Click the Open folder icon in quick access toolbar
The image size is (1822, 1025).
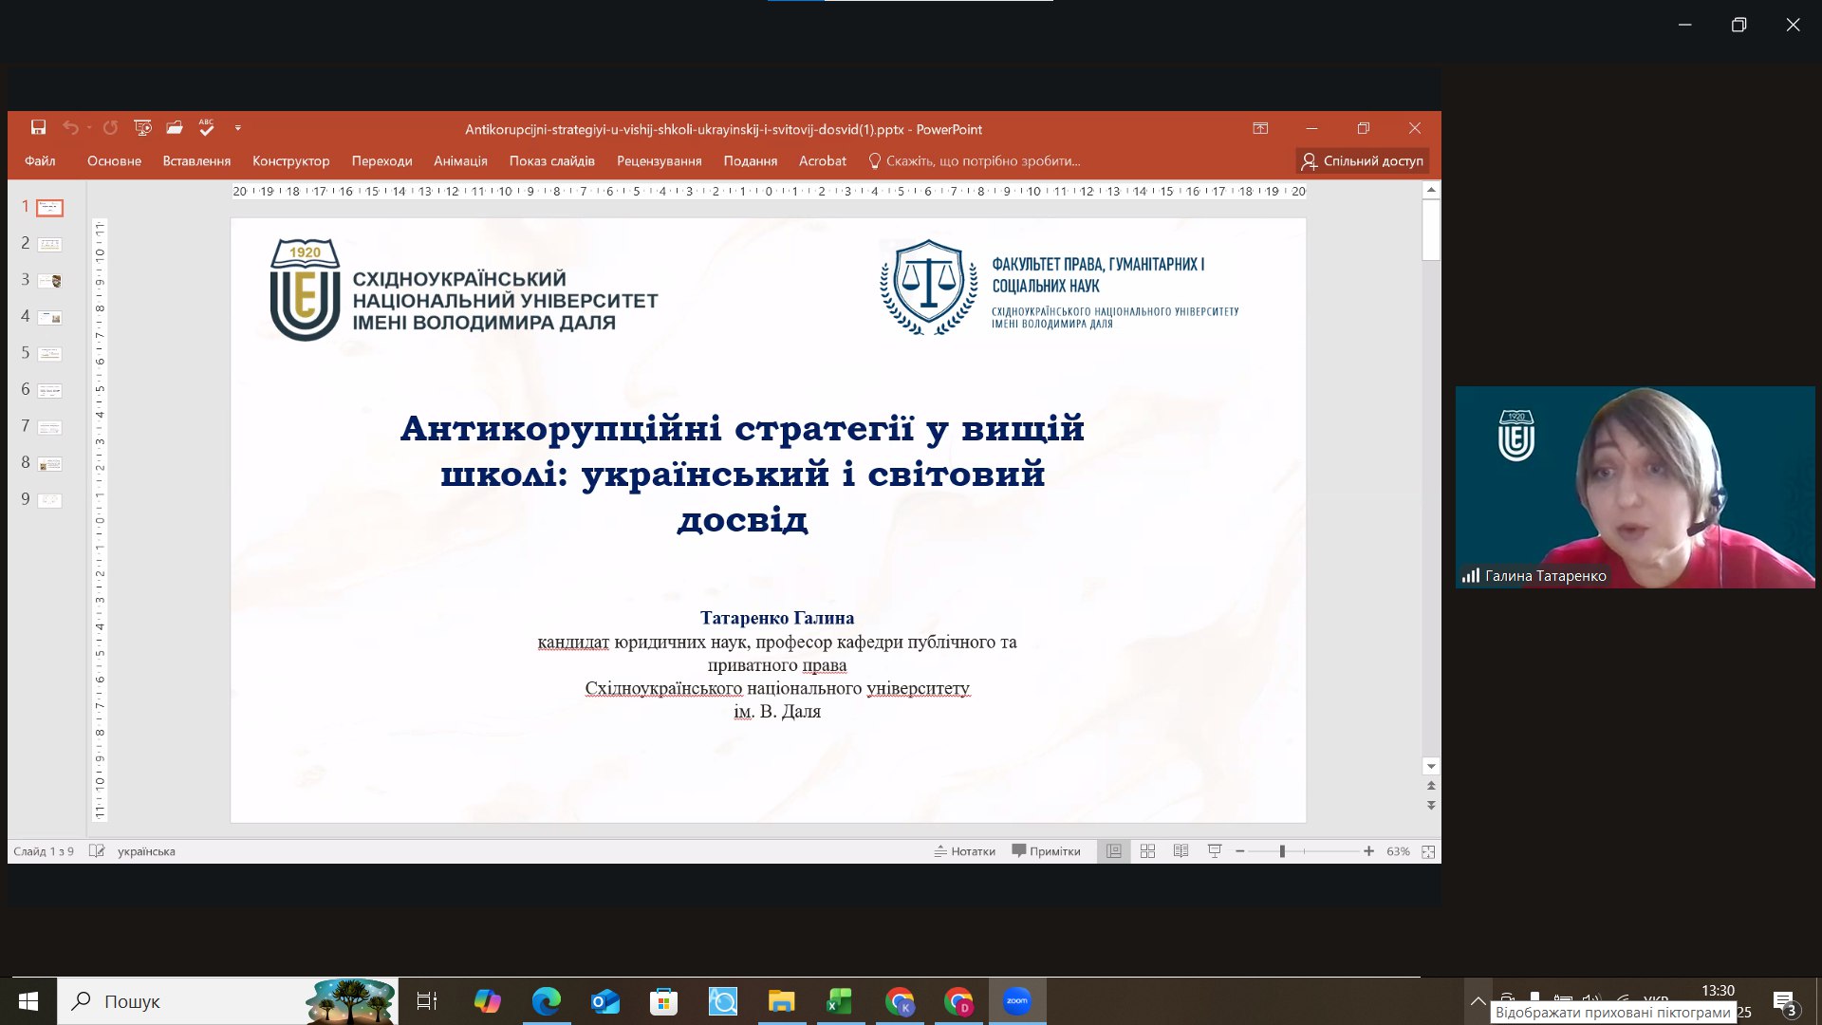point(175,127)
